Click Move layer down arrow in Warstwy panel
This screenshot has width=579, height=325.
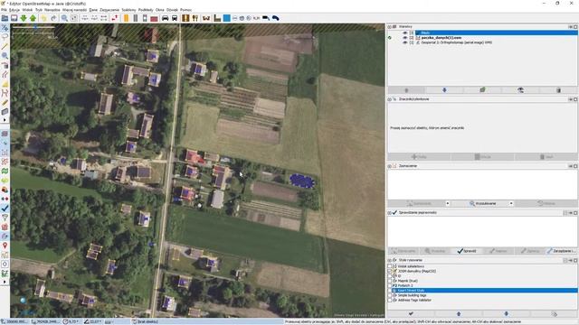[444, 90]
